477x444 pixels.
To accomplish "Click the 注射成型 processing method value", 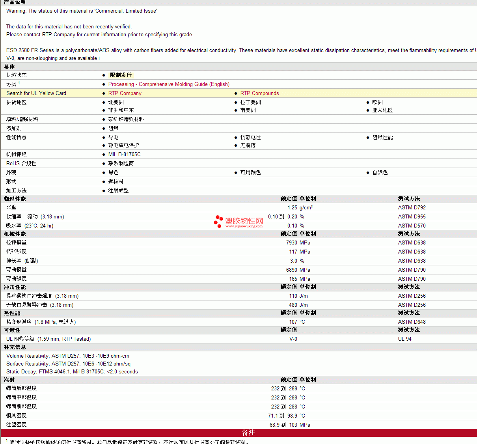I will (118, 190).
